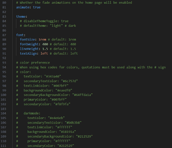Click the 'left' textAlign value
172x148 pixels.
click(44, 53)
